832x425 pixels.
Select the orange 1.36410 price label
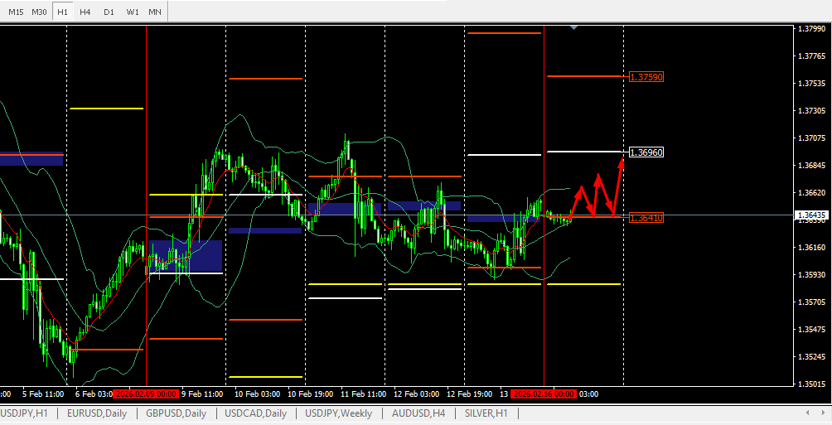[646, 218]
